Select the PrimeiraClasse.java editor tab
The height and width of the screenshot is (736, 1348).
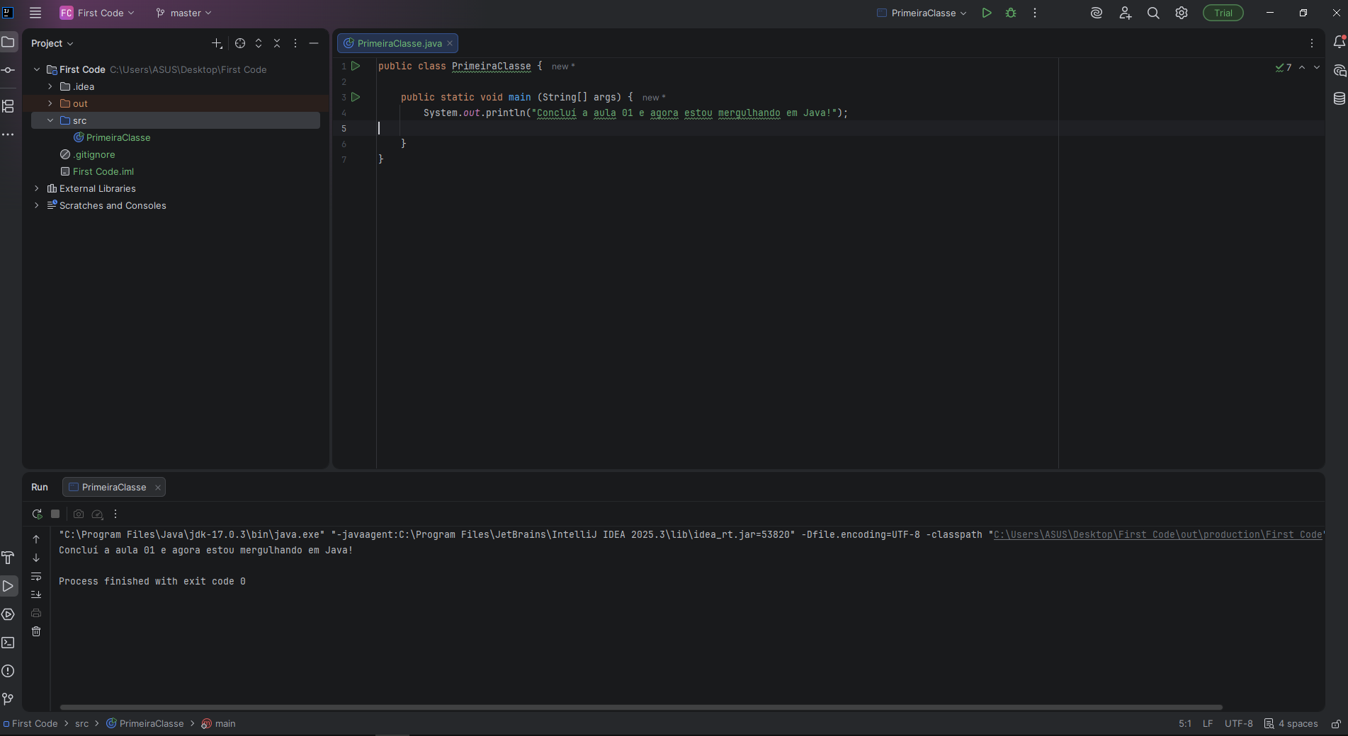(x=399, y=43)
